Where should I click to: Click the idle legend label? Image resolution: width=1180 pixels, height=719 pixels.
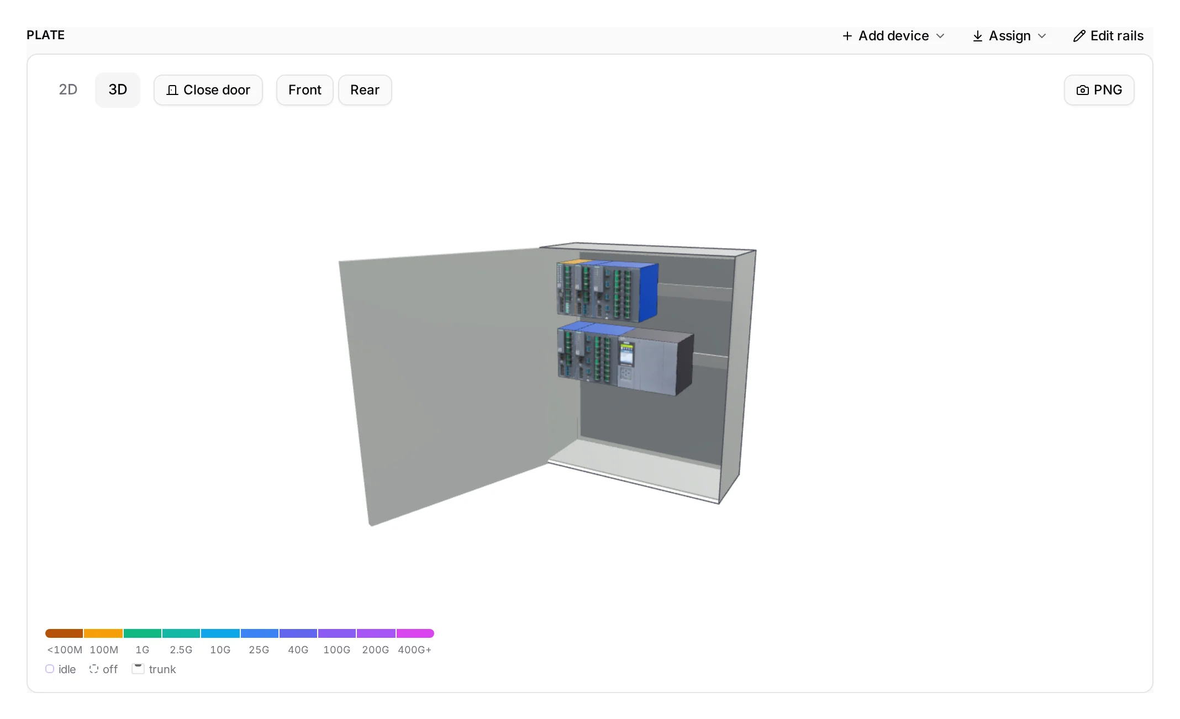tap(67, 669)
